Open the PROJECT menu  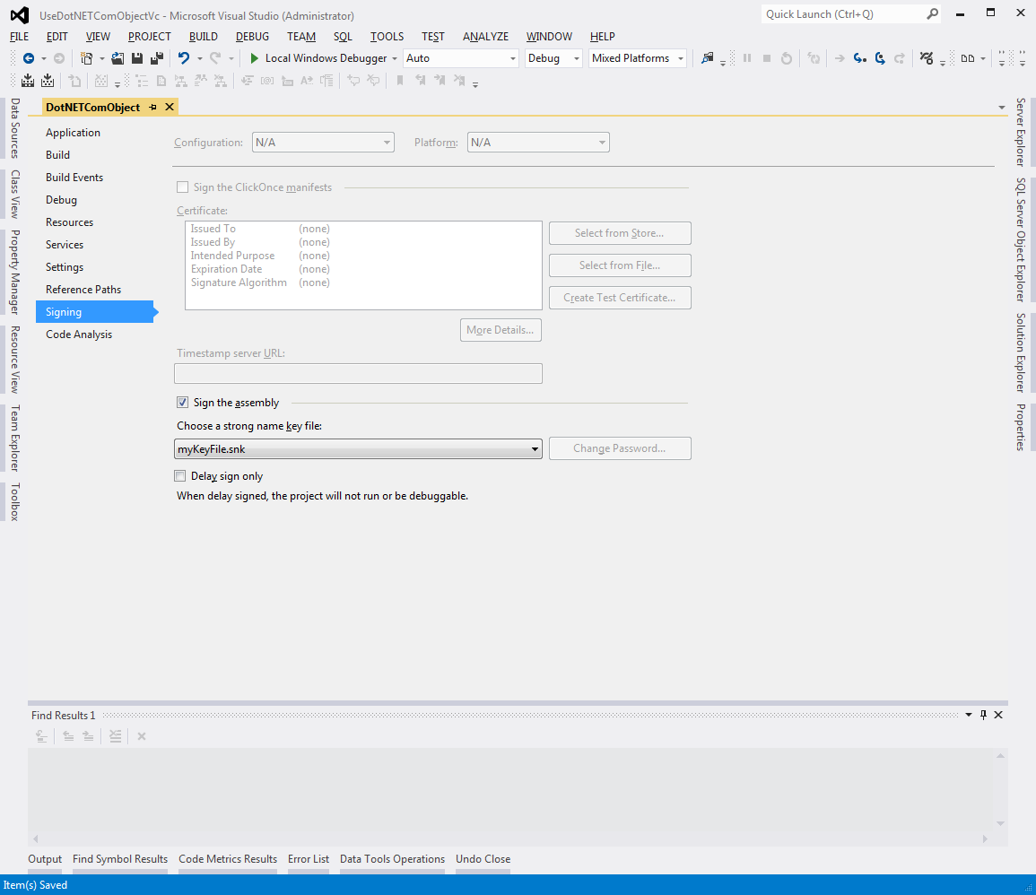pyautogui.click(x=149, y=37)
